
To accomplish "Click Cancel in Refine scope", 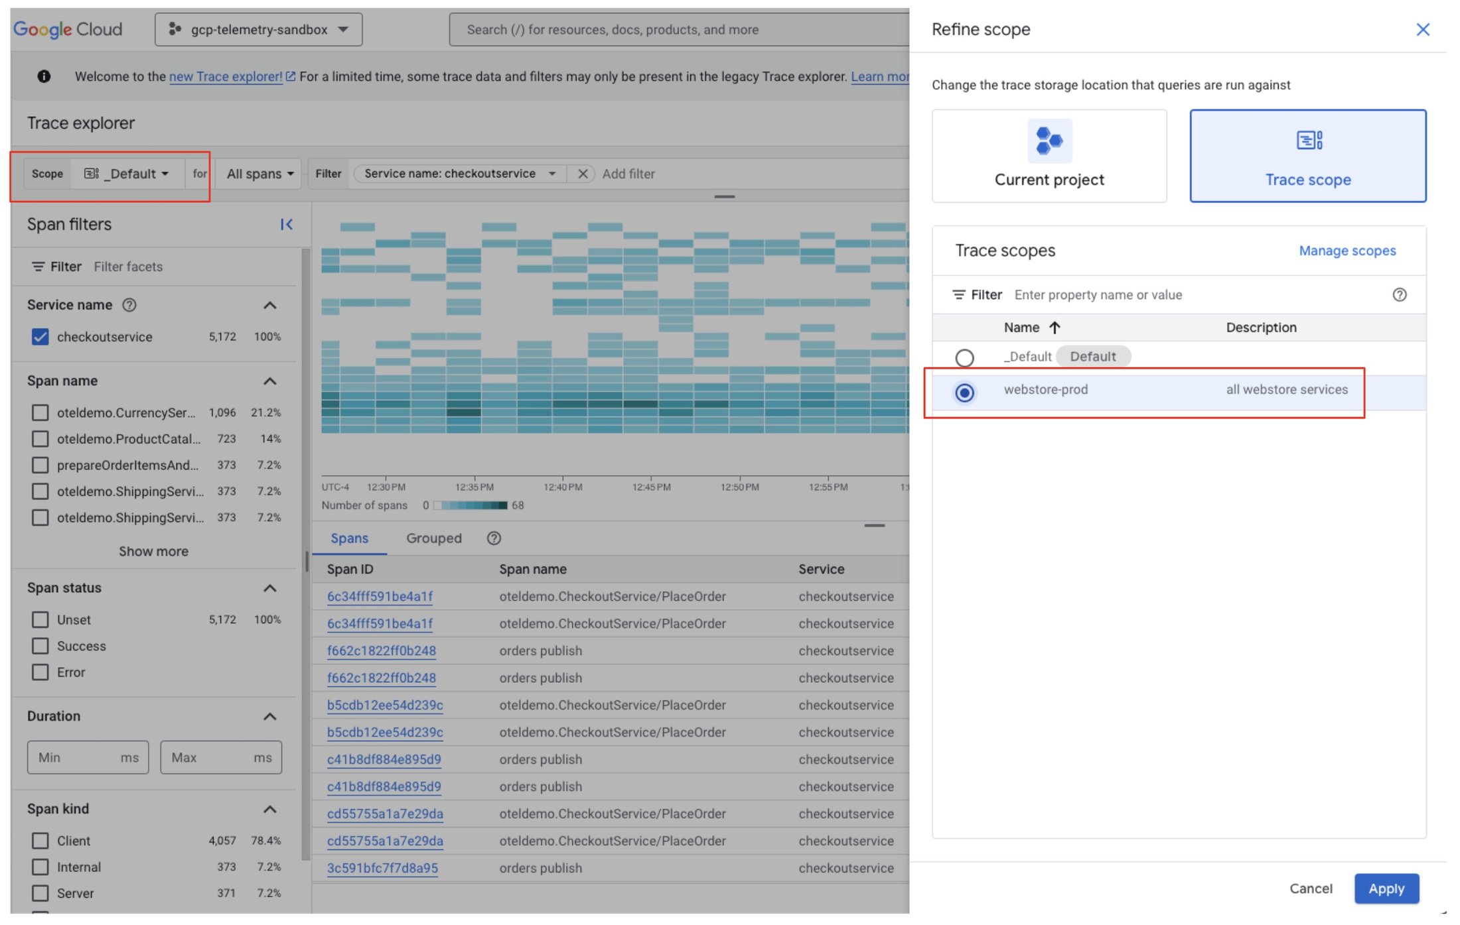I will [x=1311, y=889].
